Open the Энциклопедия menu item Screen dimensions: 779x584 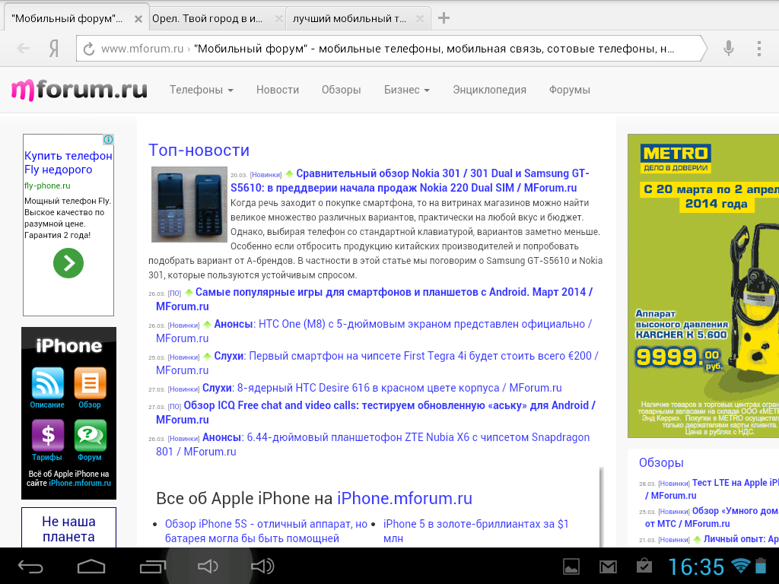[489, 90]
